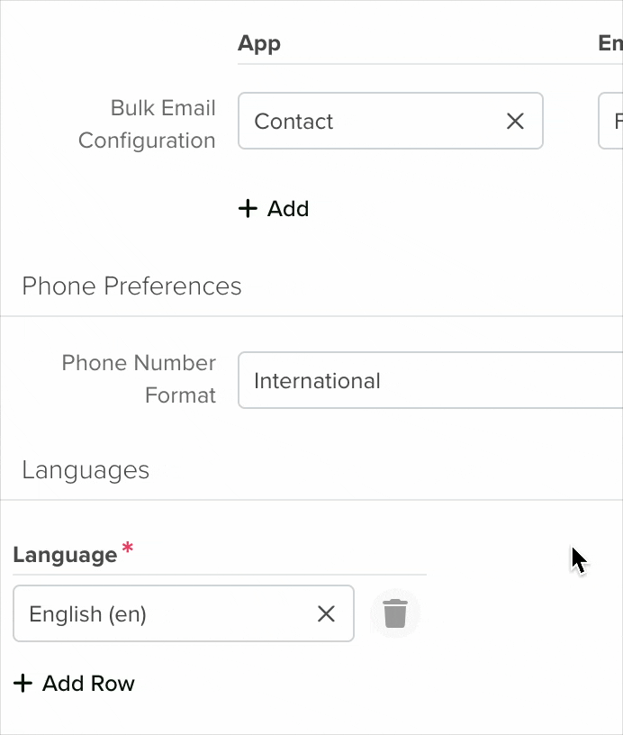
Task: Clear the English (en) language value
Action: pyautogui.click(x=326, y=613)
